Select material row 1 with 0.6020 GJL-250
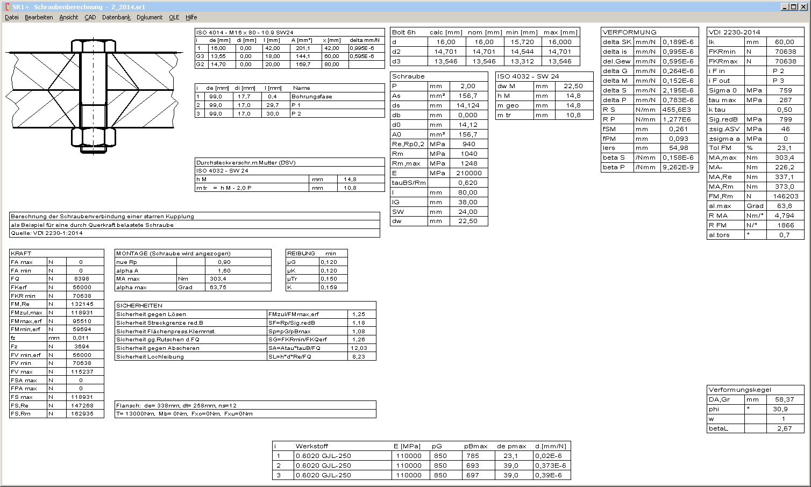 coord(323,455)
